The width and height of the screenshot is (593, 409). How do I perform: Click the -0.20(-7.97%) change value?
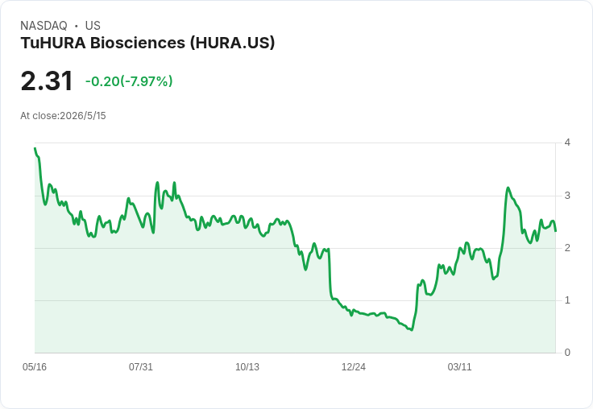coord(129,81)
